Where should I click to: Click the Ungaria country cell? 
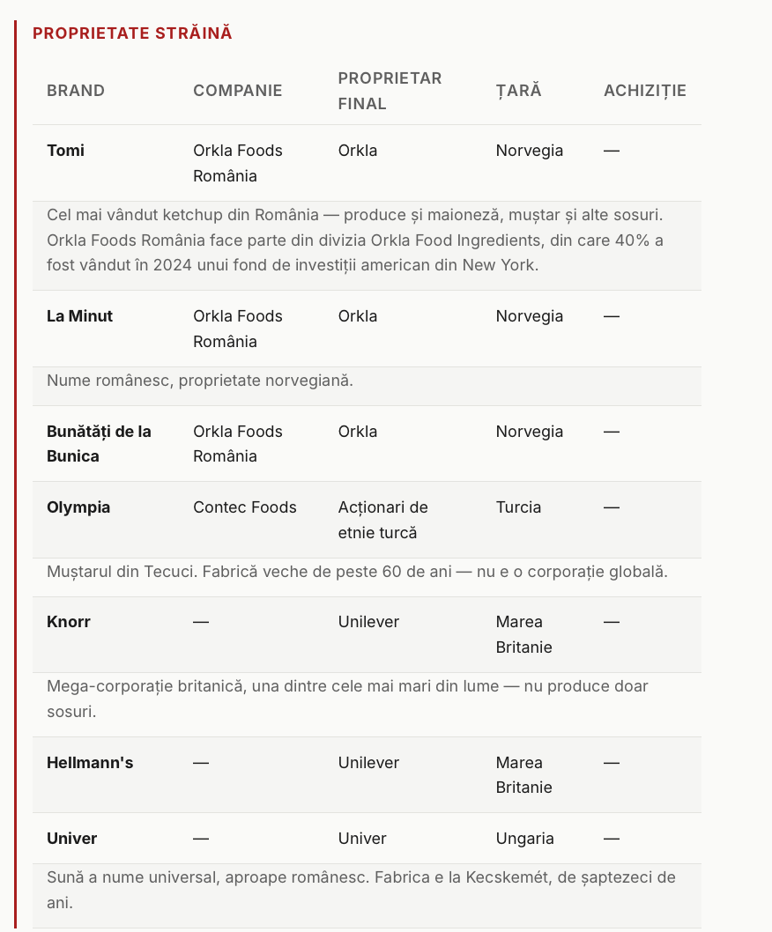pos(524,839)
